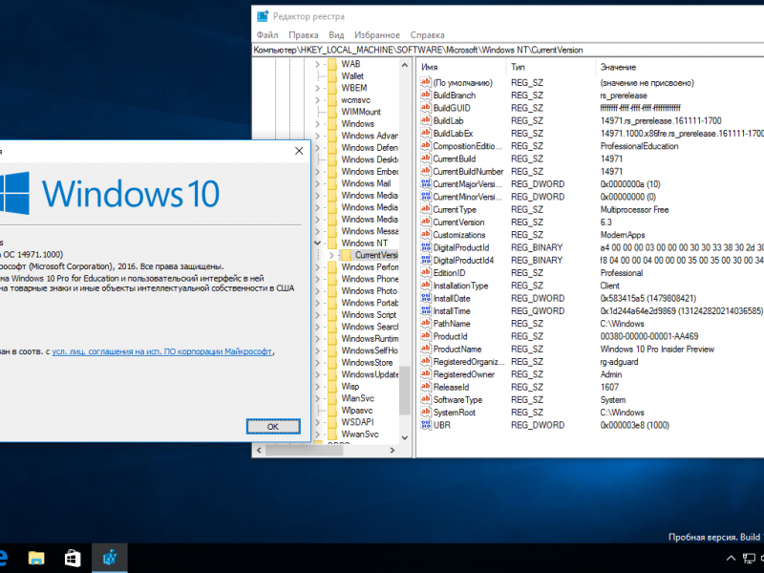Select the Windows Defender tree row
The height and width of the screenshot is (573, 764).
pyautogui.click(x=370, y=148)
